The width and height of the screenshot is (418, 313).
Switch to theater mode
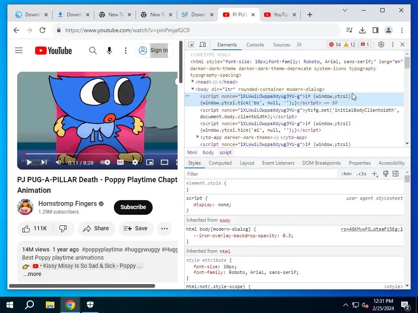pyautogui.click(x=164, y=162)
